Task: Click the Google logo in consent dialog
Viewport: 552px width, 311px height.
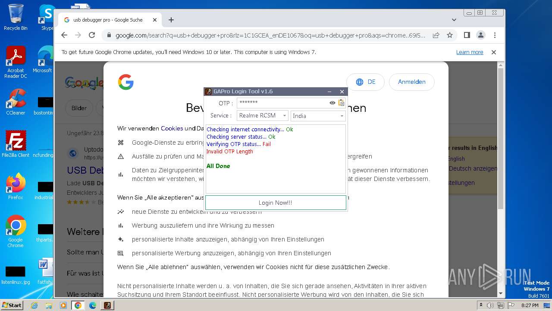Action: [x=126, y=82]
